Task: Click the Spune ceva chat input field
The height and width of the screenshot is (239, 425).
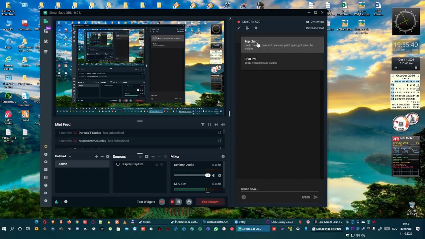Action: pyautogui.click(x=280, y=189)
